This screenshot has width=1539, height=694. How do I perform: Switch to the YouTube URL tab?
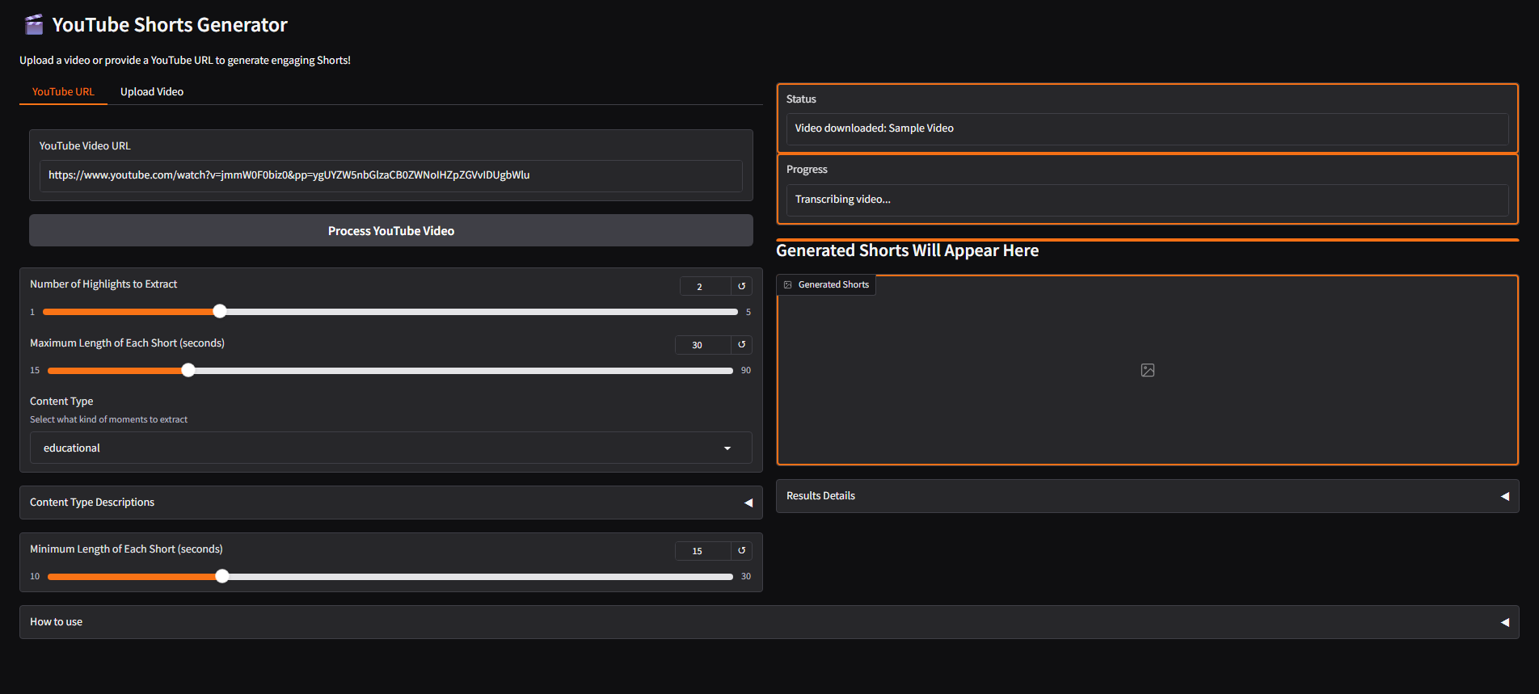[x=63, y=92]
